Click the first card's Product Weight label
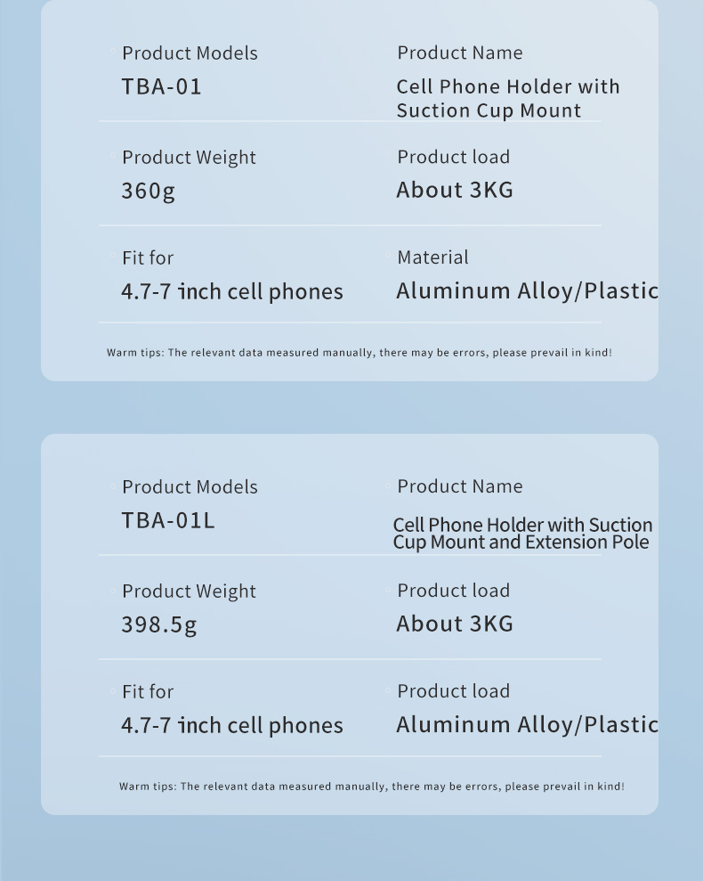Screen dimensions: 703x881 tap(189, 158)
